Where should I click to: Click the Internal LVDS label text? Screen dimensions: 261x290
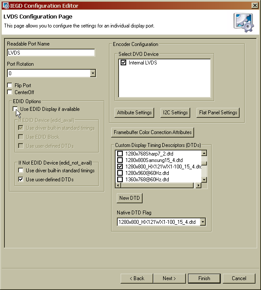(x=143, y=63)
